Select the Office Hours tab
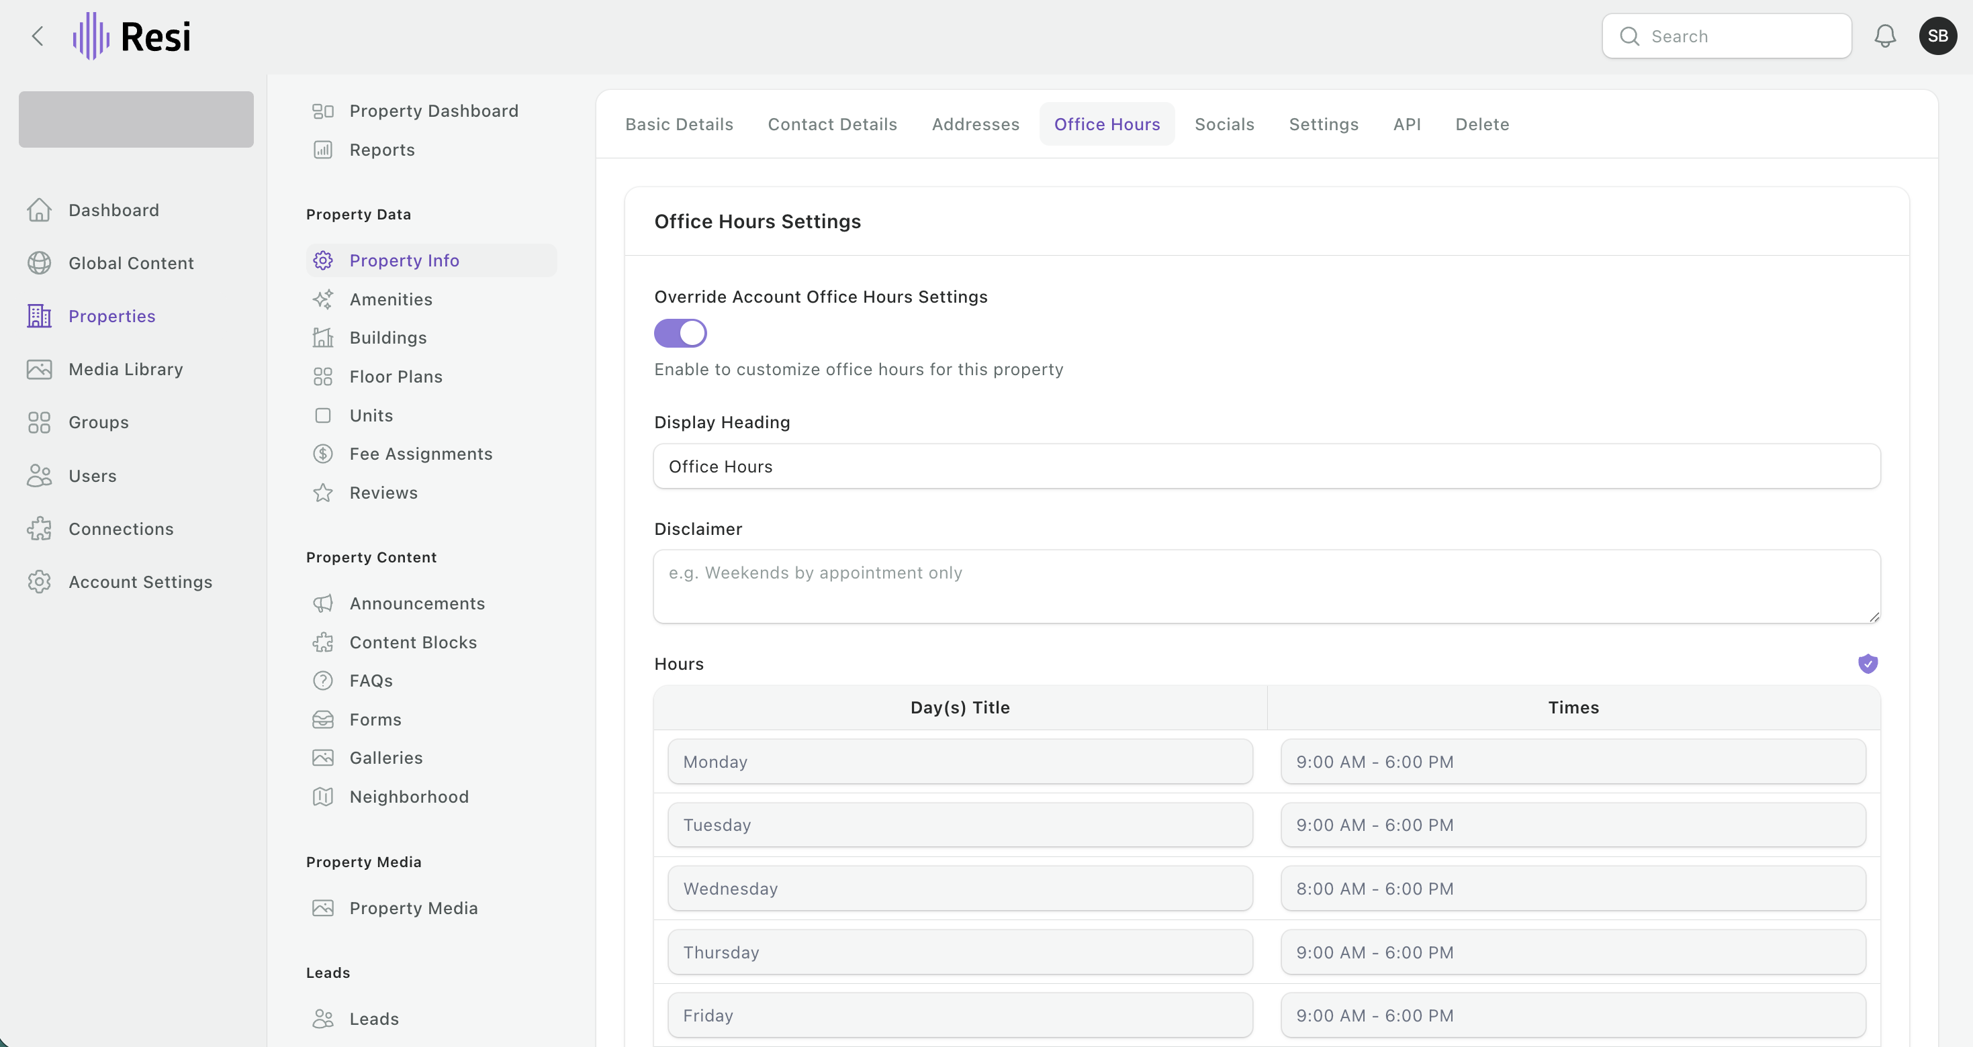Image resolution: width=1973 pixels, height=1047 pixels. click(x=1107, y=124)
